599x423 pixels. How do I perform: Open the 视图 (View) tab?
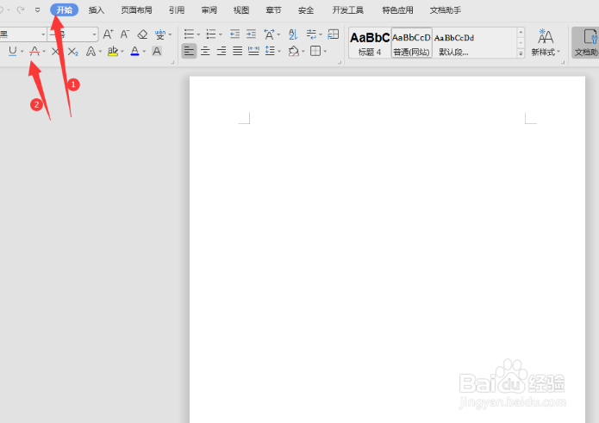pos(241,10)
